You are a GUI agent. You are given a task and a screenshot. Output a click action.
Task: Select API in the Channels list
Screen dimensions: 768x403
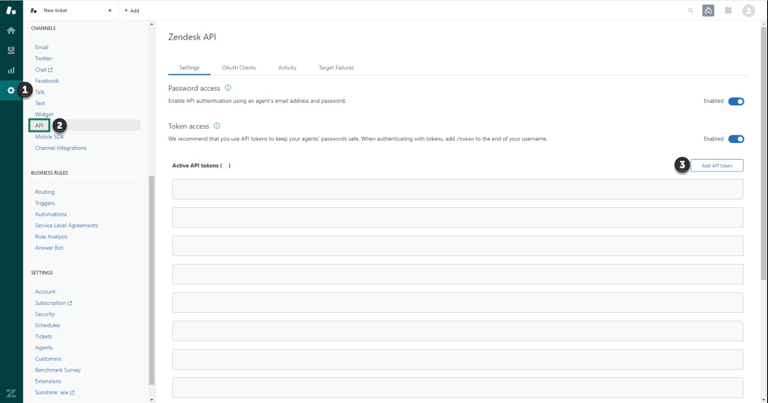39,126
